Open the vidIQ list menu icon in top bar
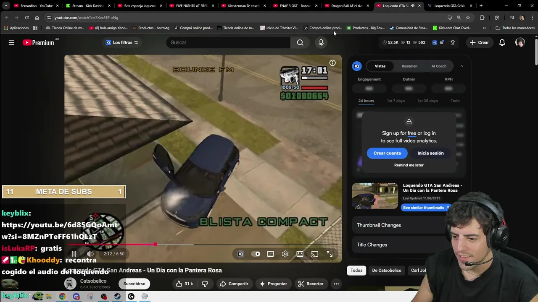The width and height of the screenshot is (538, 302). (x=442, y=42)
